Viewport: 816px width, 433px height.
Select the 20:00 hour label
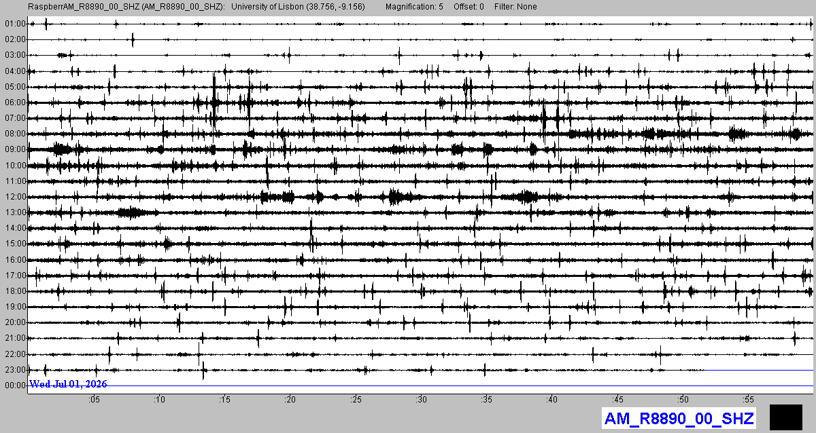pos(15,322)
